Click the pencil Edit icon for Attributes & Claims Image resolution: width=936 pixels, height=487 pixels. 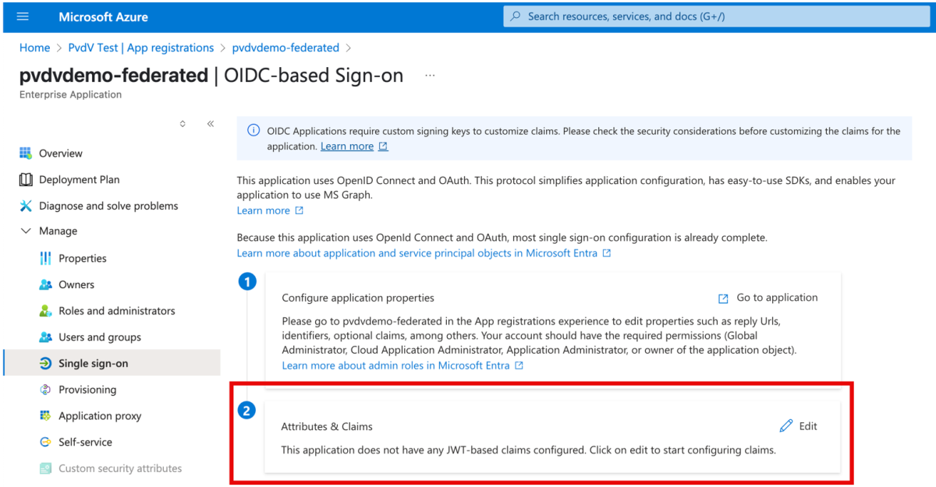(786, 426)
